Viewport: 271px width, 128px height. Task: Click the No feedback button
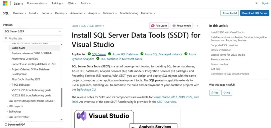point(227,93)
